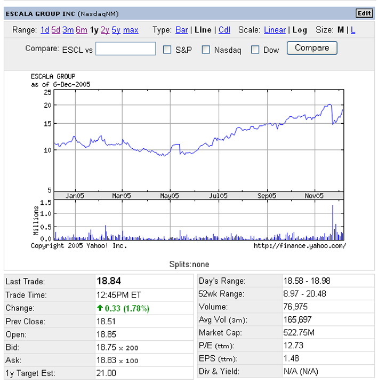The image size is (378, 384).
Task: Select the 5d range link
Action: 56,30
